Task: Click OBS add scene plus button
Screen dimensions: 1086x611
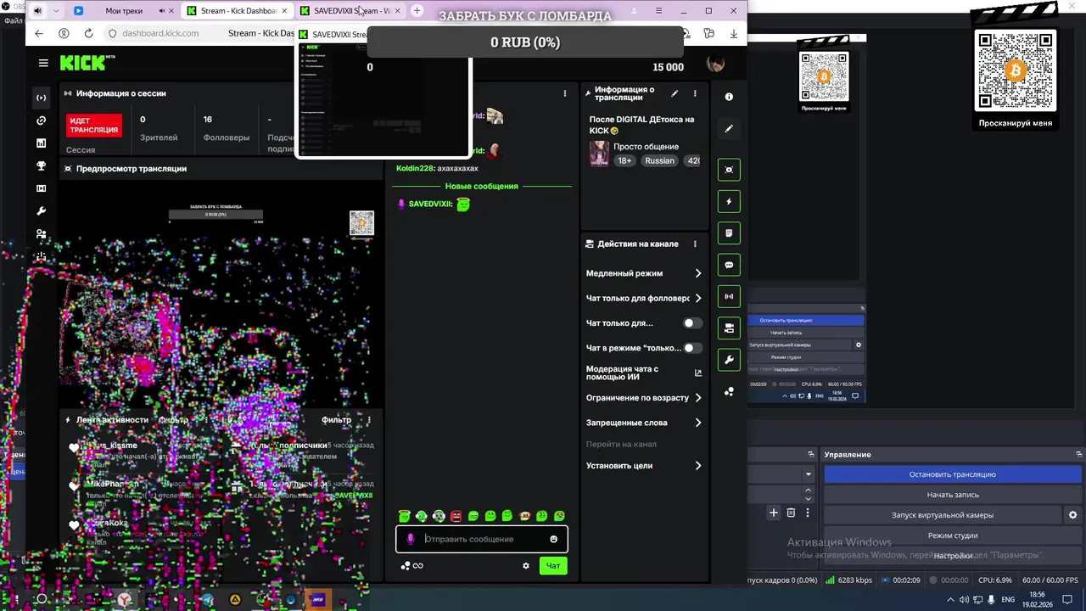Action: [773, 513]
